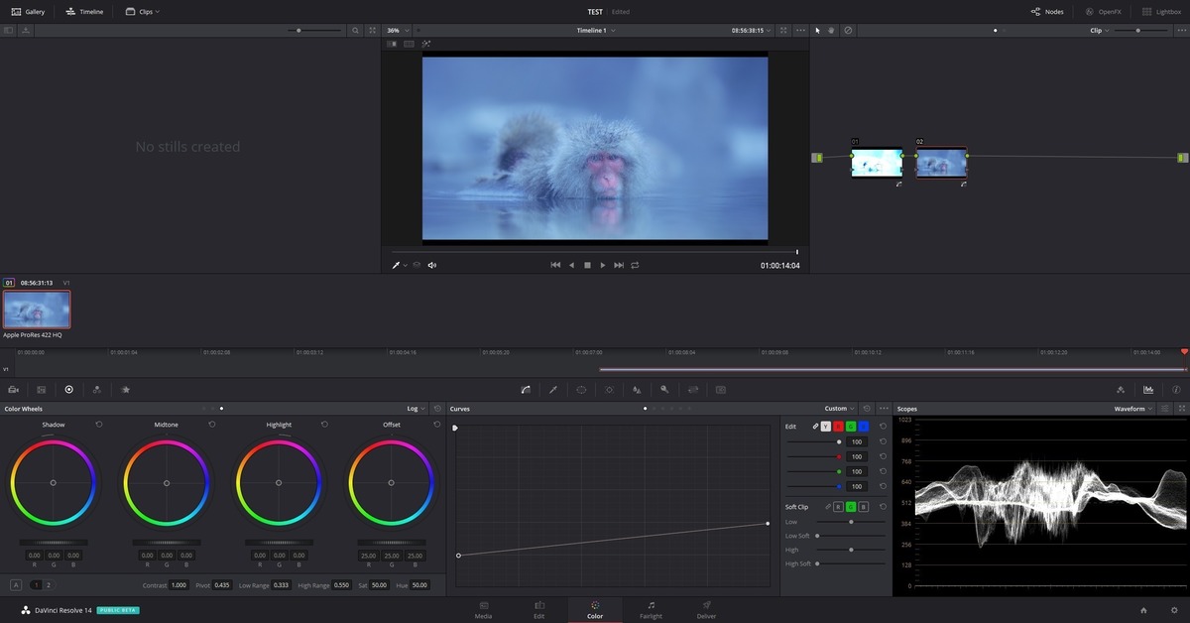Open the Color Match palette
This screenshot has width=1190, height=623.
tap(42, 390)
